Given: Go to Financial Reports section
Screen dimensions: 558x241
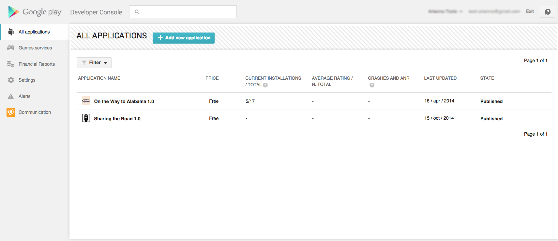Looking at the screenshot, I should point(37,64).
